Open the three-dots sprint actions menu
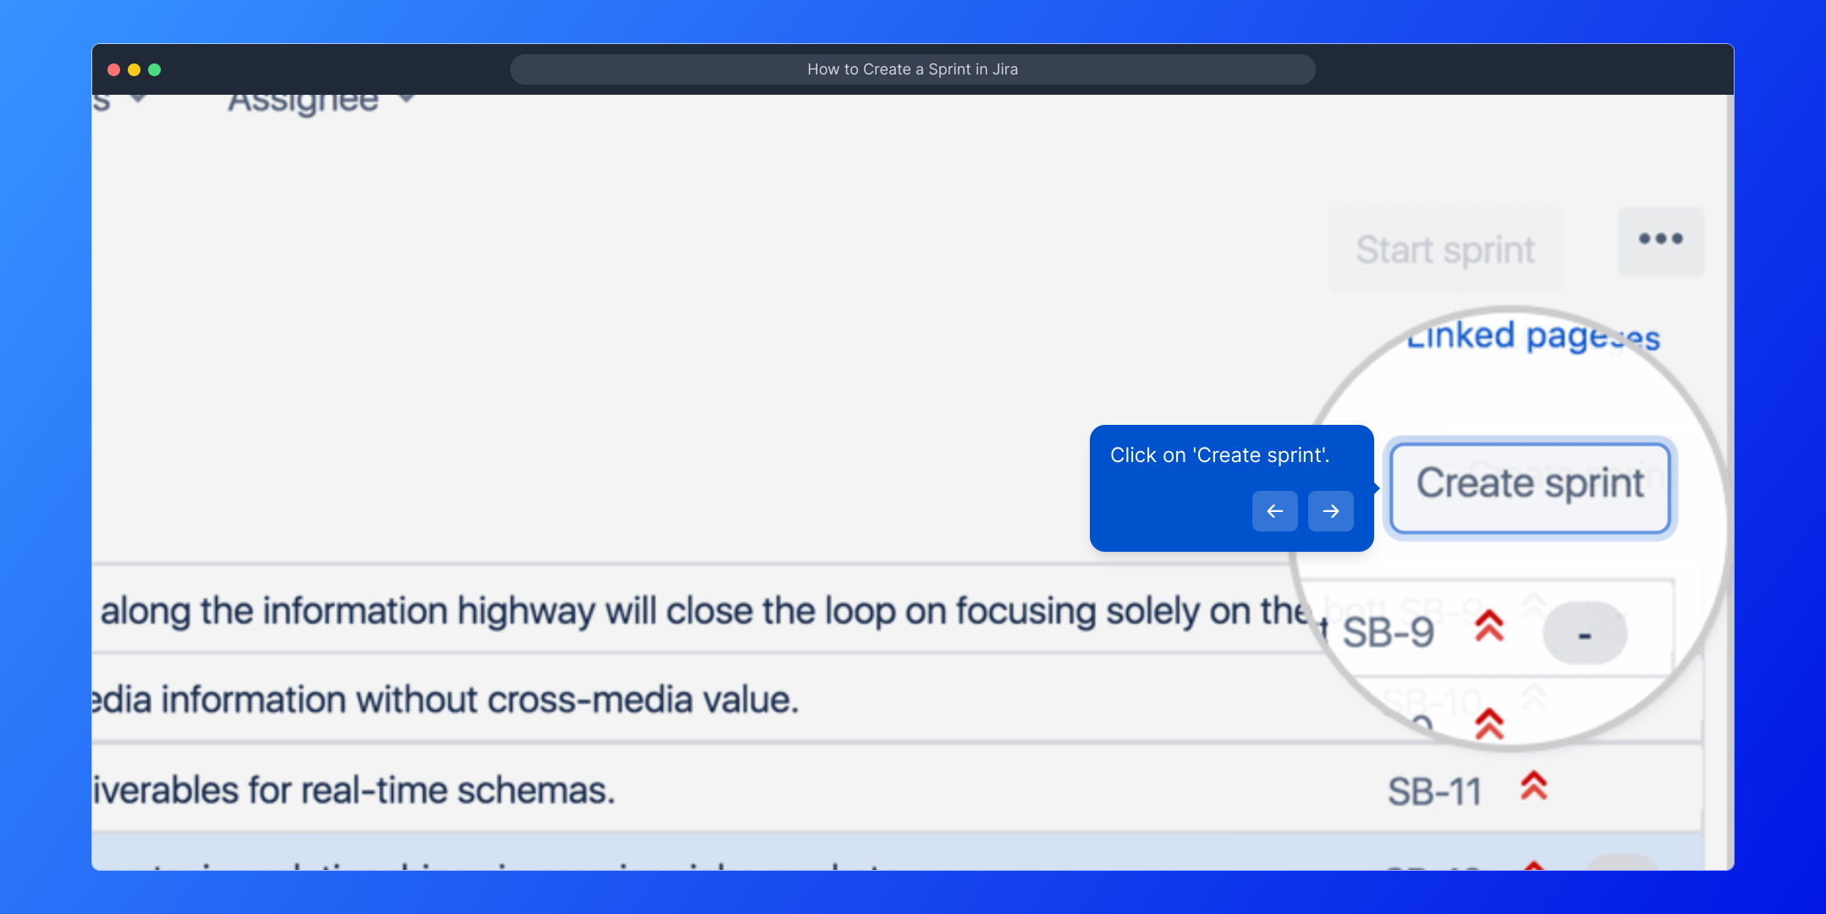The height and width of the screenshot is (914, 1826). 1660,240
